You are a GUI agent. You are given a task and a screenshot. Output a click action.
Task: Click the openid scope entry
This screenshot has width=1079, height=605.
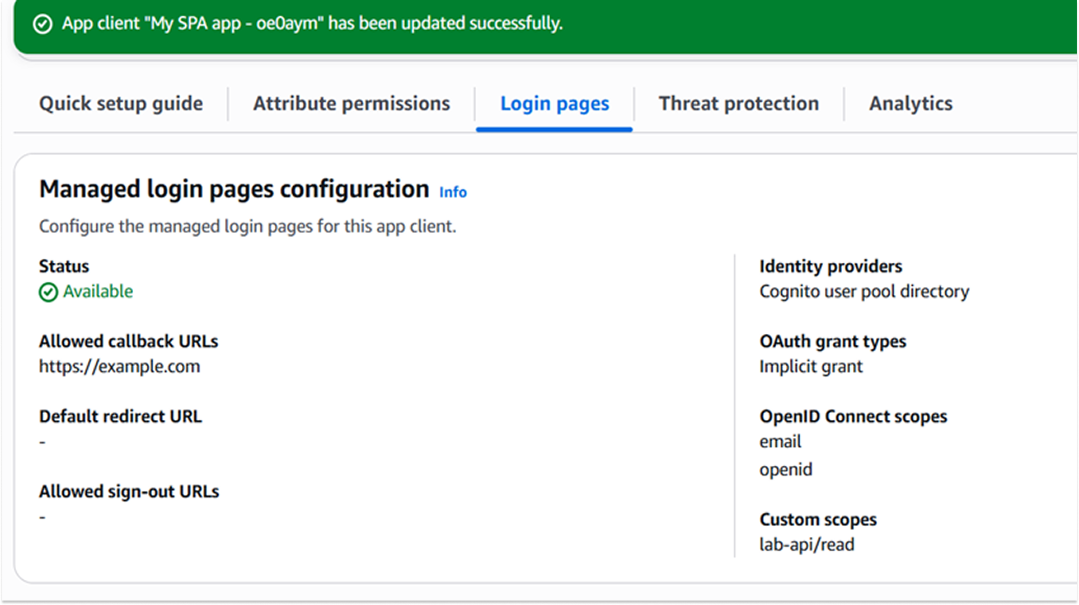point(785,469)
